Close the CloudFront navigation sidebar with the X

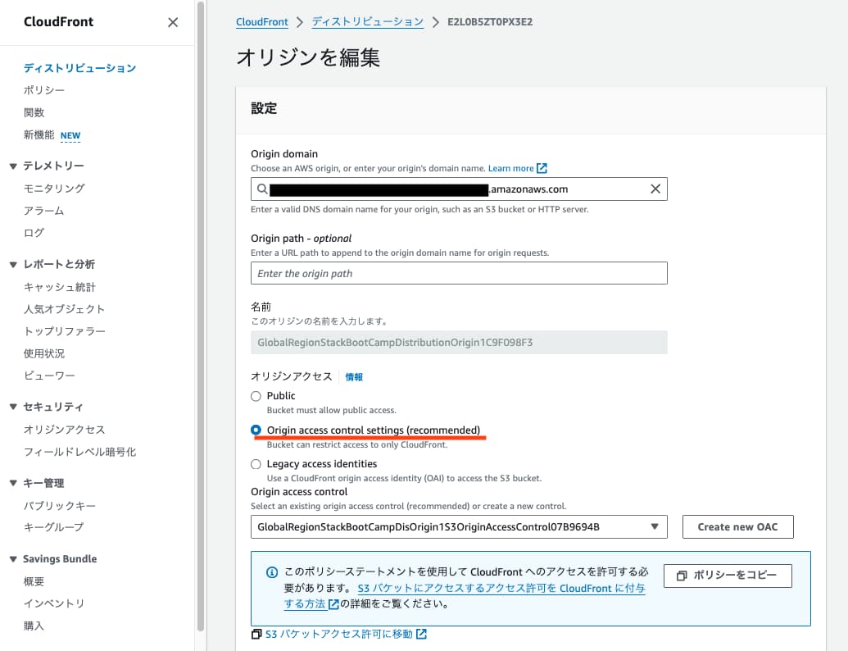click(x=172, y=23)
